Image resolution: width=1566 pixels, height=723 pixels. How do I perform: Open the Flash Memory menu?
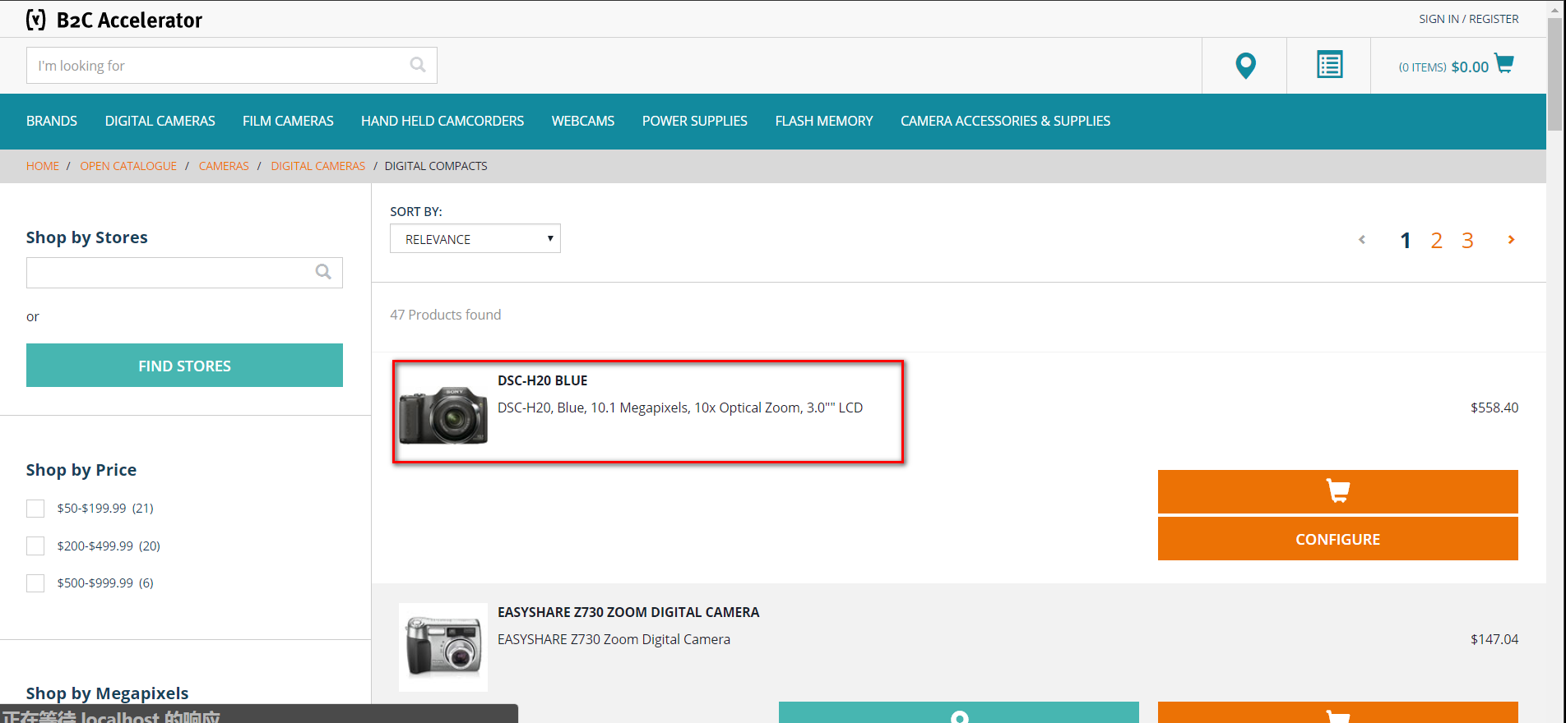click(x=824, y=121)
